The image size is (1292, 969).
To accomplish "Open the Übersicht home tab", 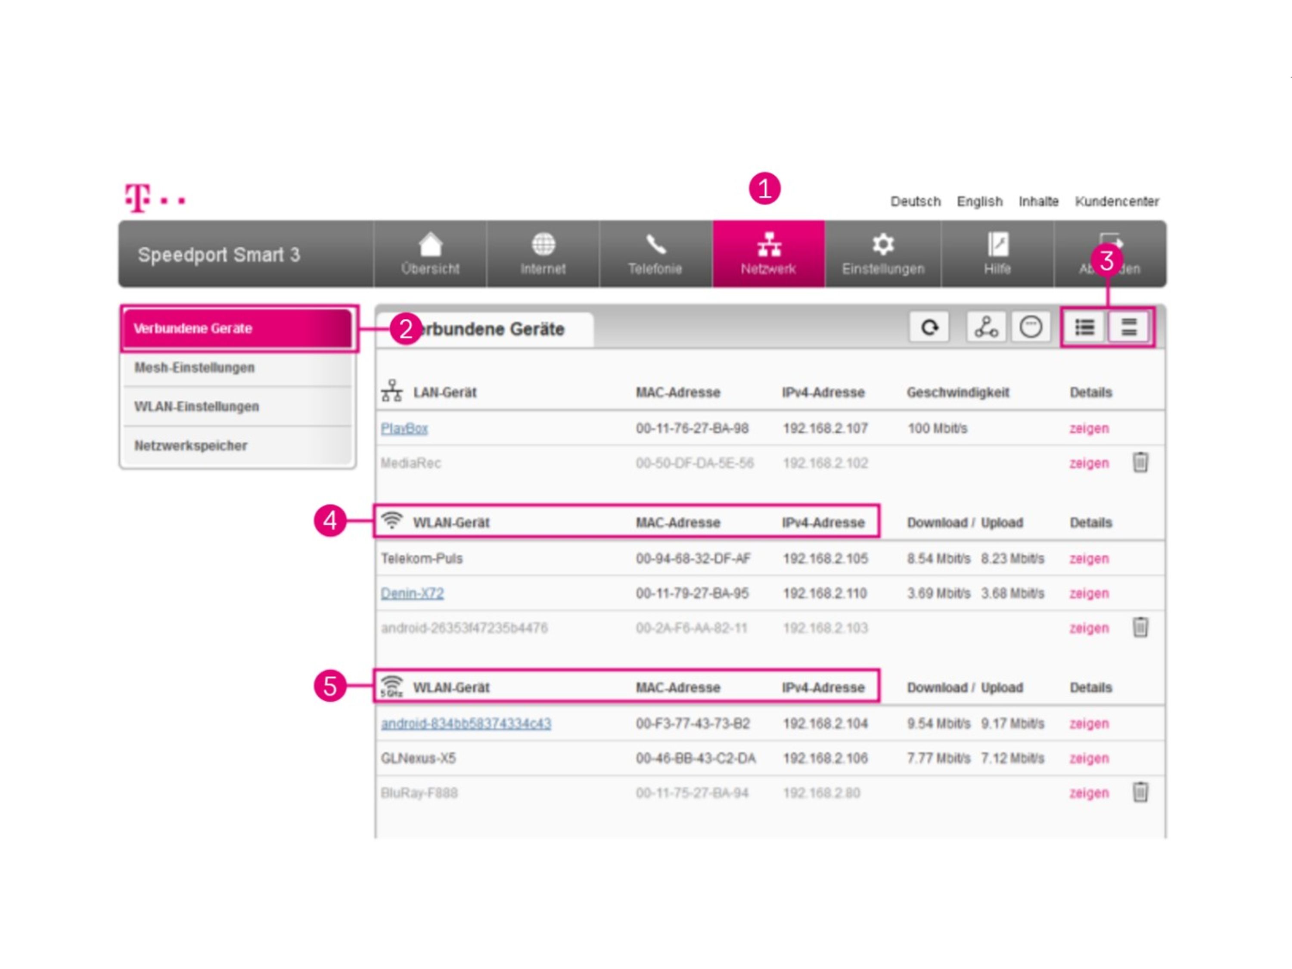I will pyautogui.click(x=431, y=254).
